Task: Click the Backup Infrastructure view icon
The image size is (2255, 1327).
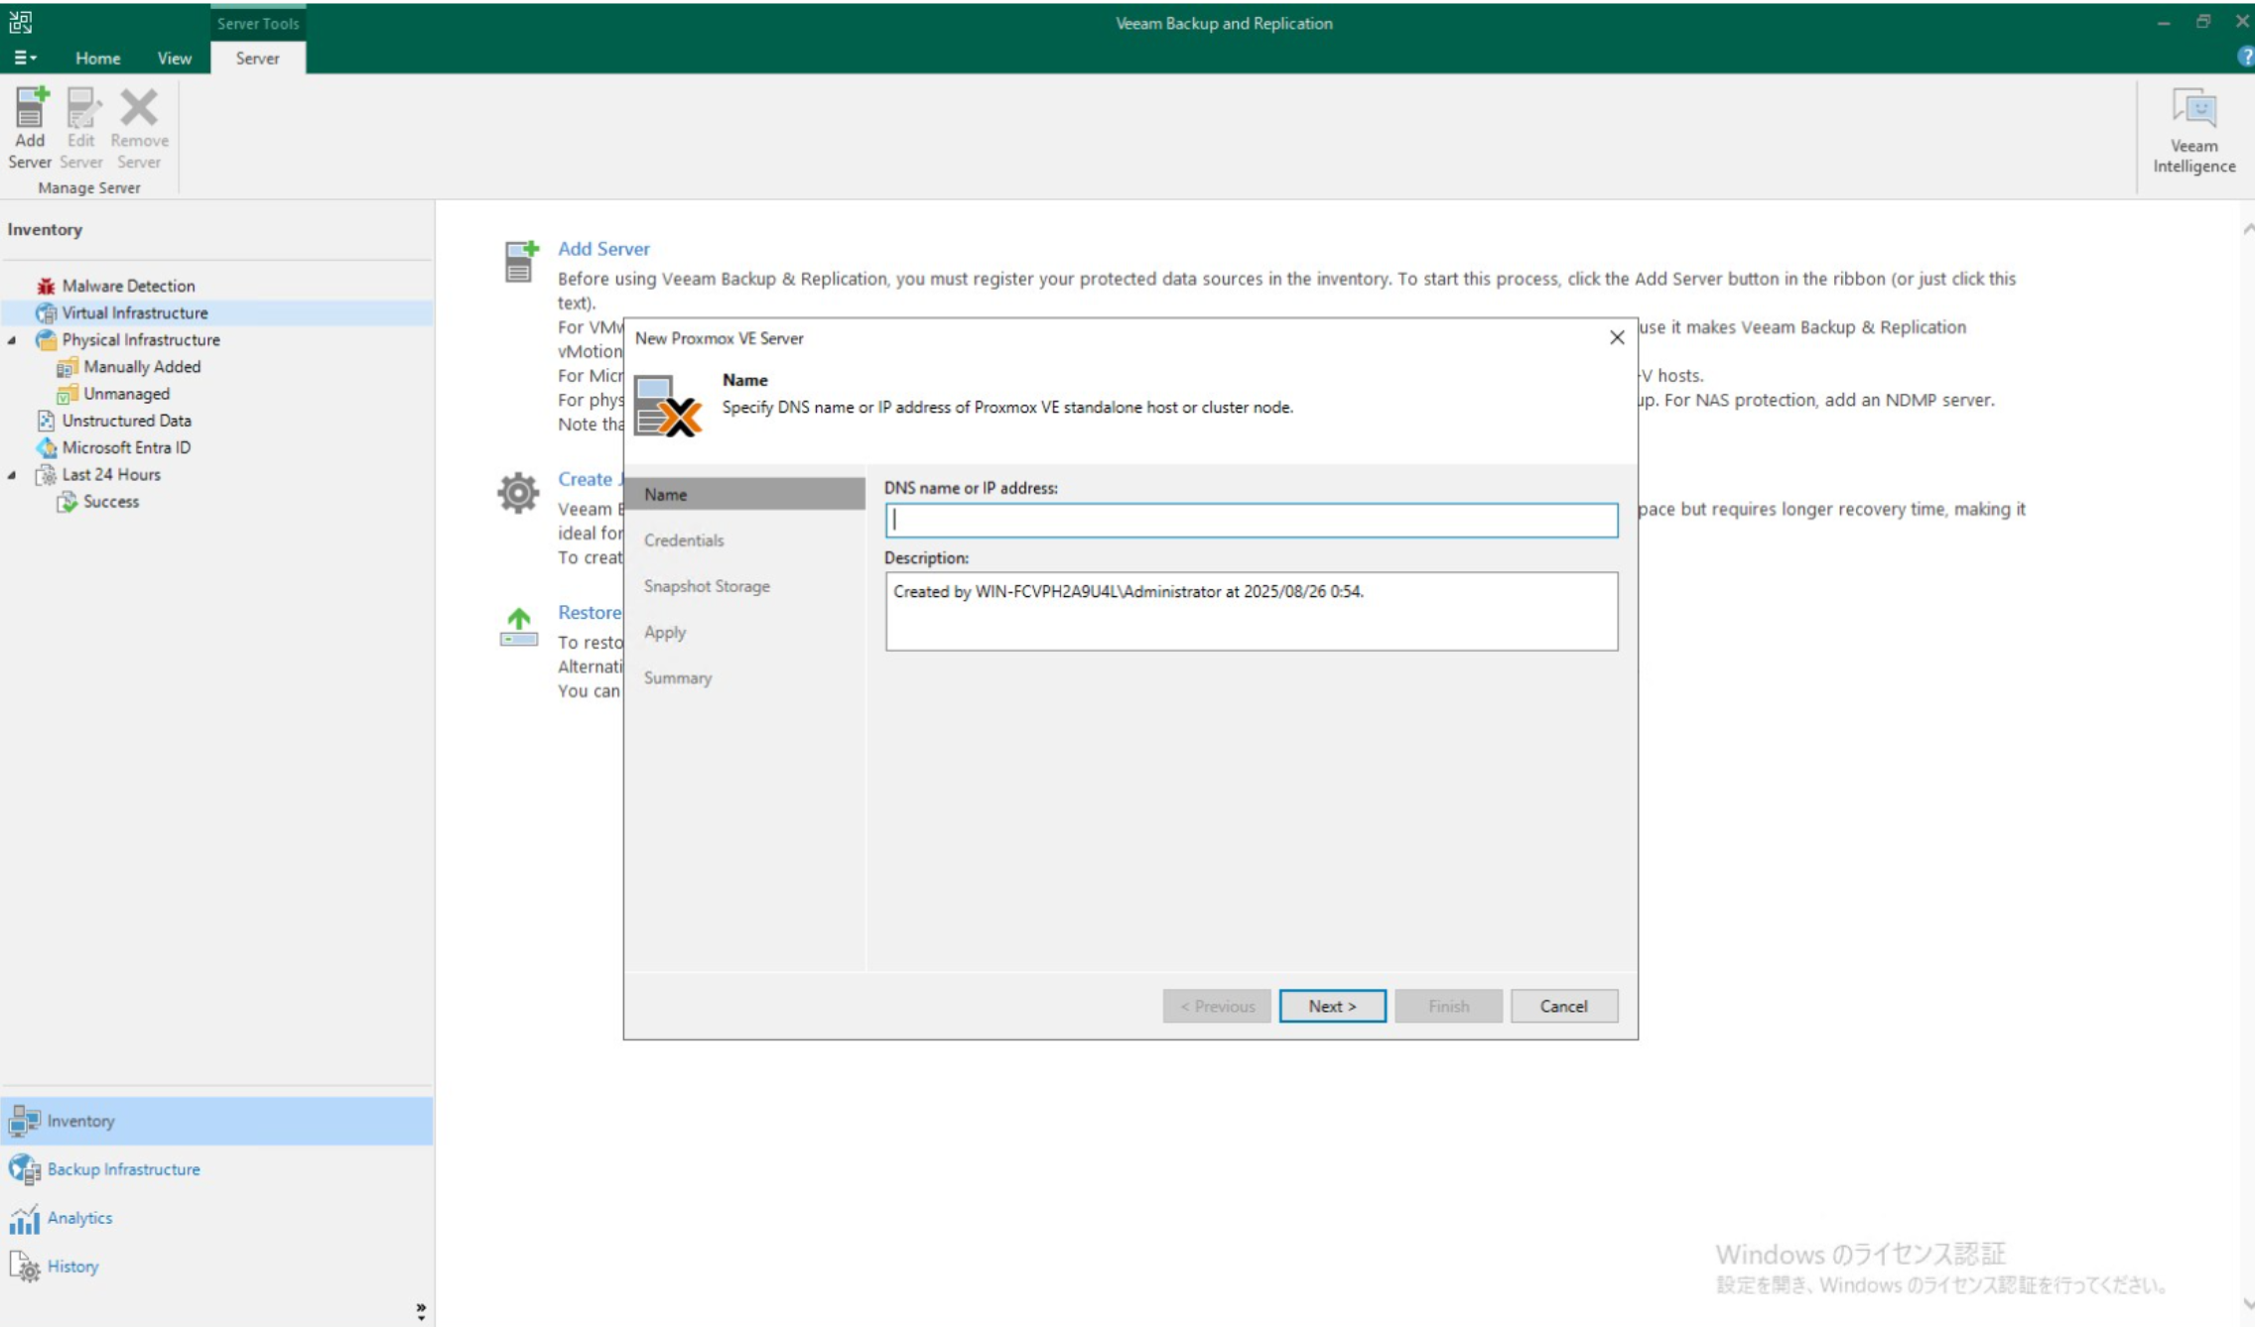Action: click(x=24, y=1169)
